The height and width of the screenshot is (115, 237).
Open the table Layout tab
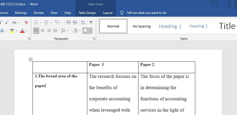coord(108,13)
